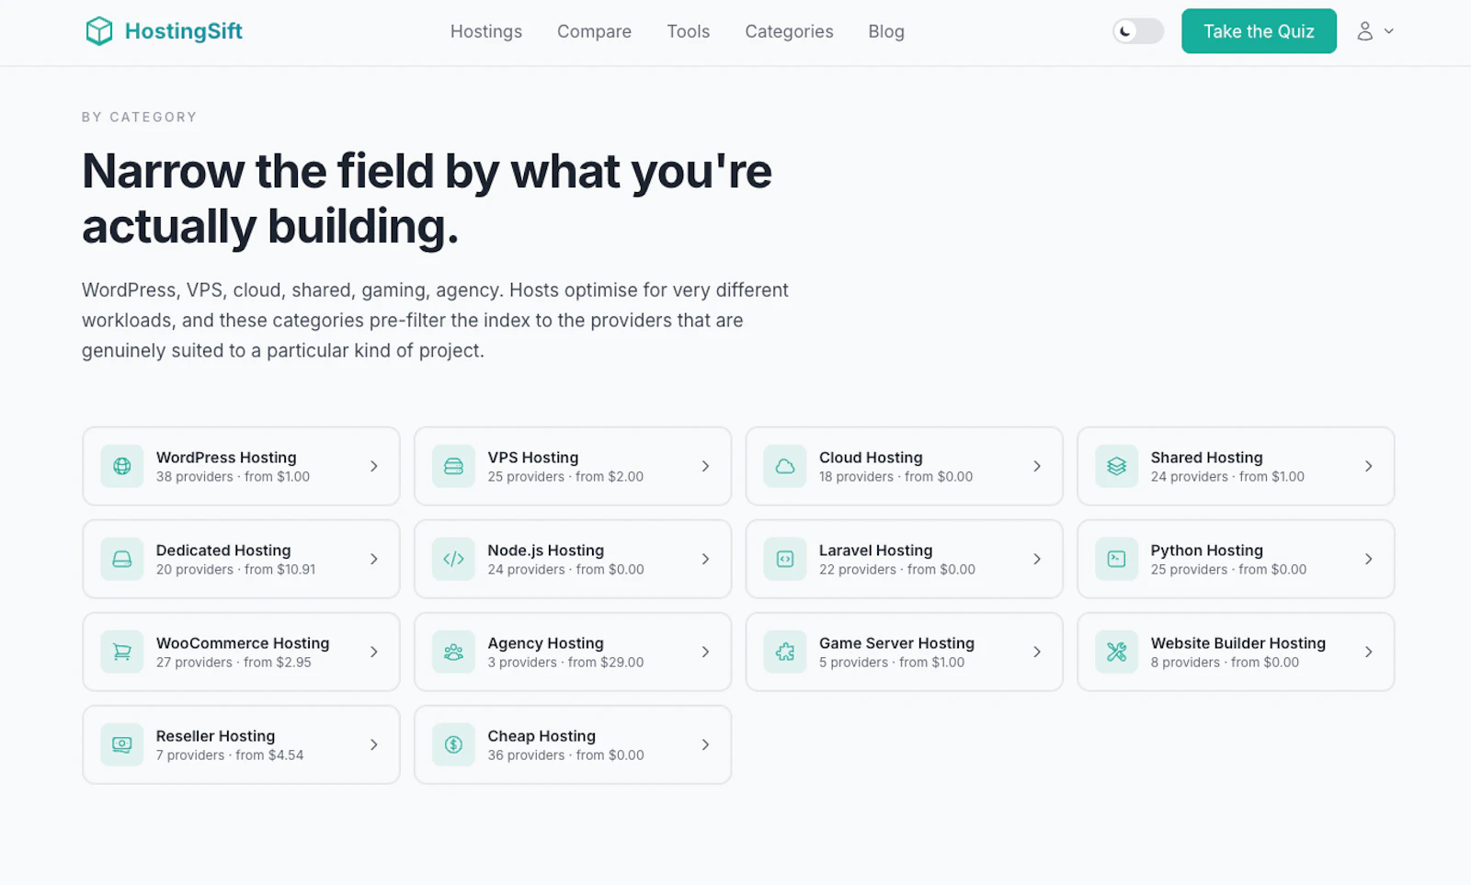Click the Shared Hosting chevron arrow
The width and height of the screenshot is (1471, 885).
[x=1368, y=466]
